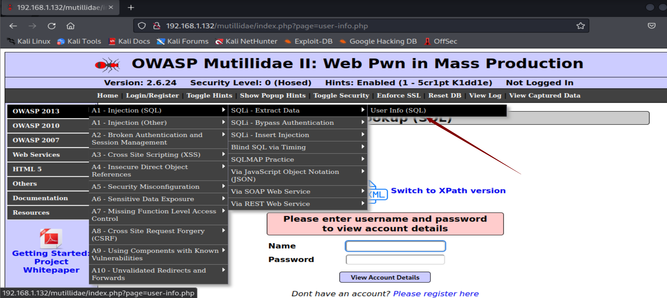Select SQLi - Bypass Authentication item
667x298 pixels.
298,123
